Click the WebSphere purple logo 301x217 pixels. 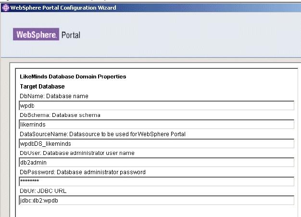click(x=36, y=34)
